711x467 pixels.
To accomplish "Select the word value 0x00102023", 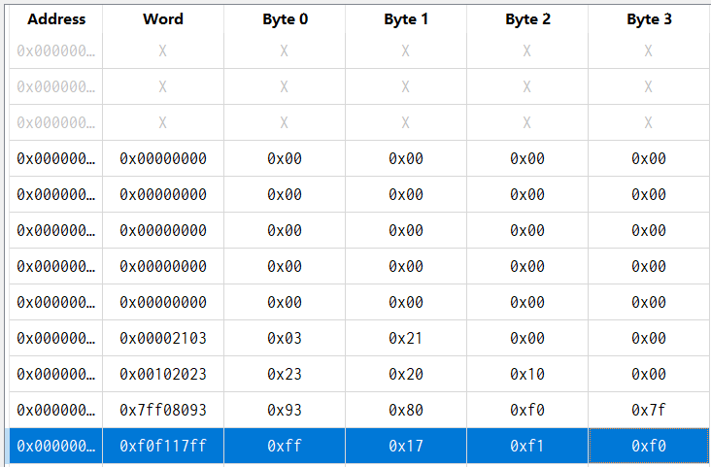I will tap(163, 374).
